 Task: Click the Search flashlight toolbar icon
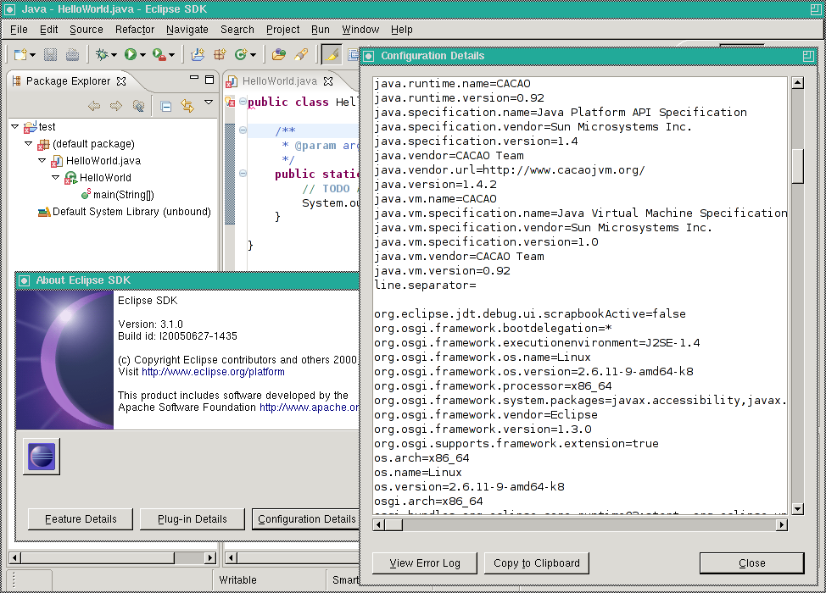[x=301, y=54]
